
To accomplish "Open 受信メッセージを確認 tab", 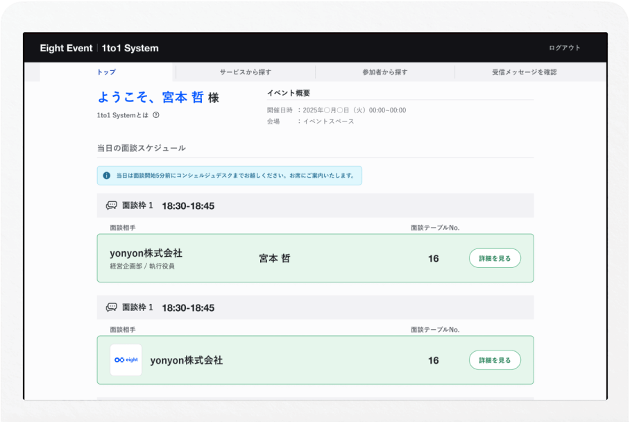I will coord(525,72).
